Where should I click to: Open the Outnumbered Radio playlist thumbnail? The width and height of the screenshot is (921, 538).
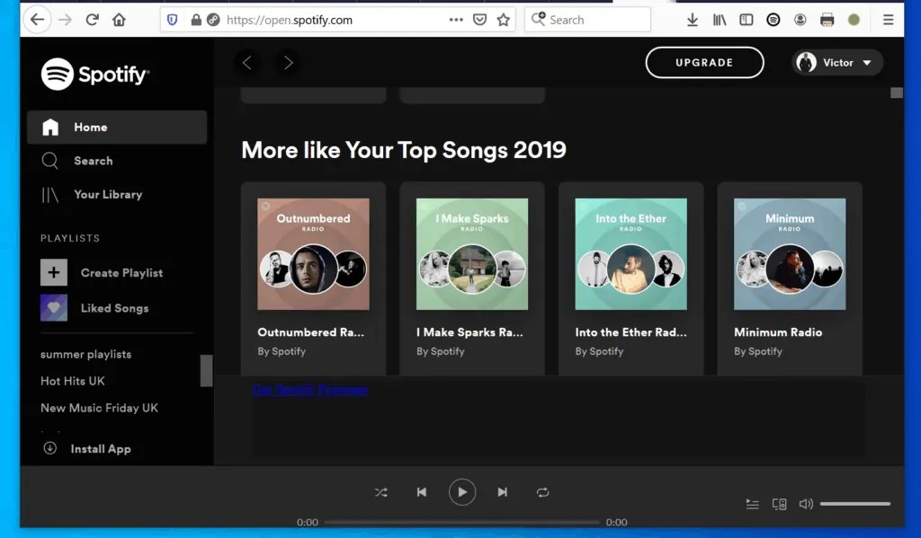(x=313, y=253)
